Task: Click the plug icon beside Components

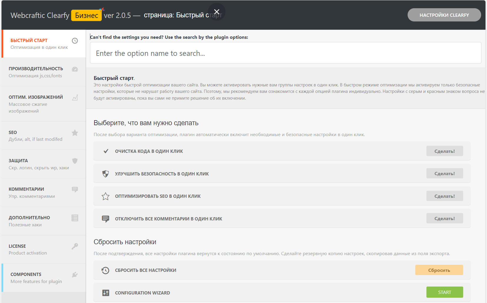Action: (x=75, y=275)
